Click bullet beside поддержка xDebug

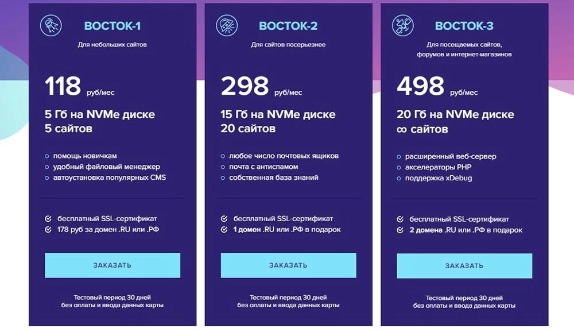[399, 179]
